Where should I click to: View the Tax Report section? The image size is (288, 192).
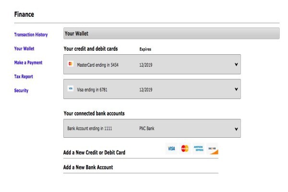coord(24,77)
